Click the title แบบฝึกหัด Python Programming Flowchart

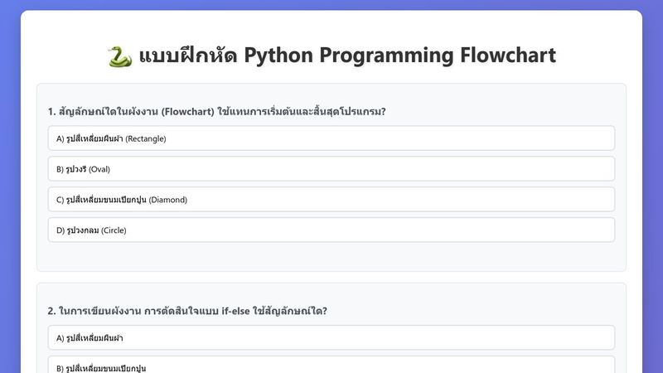347,56
